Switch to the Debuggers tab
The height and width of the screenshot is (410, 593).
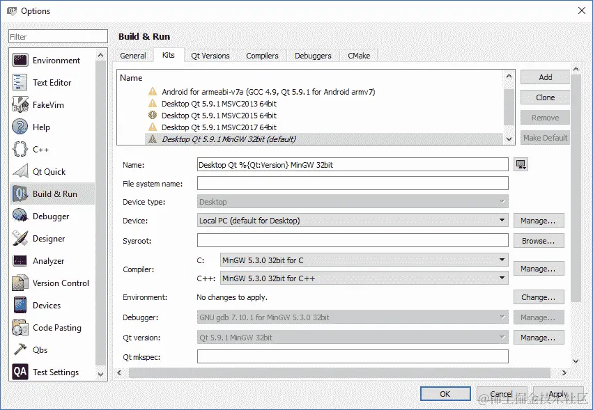point(313,56)
